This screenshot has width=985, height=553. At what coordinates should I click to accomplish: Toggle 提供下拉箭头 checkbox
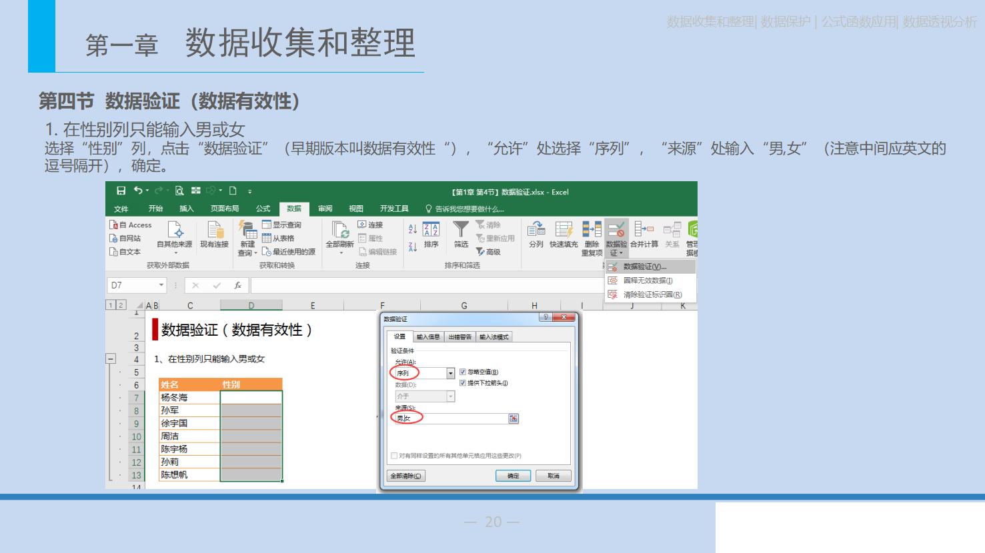(x=463, y=383)
